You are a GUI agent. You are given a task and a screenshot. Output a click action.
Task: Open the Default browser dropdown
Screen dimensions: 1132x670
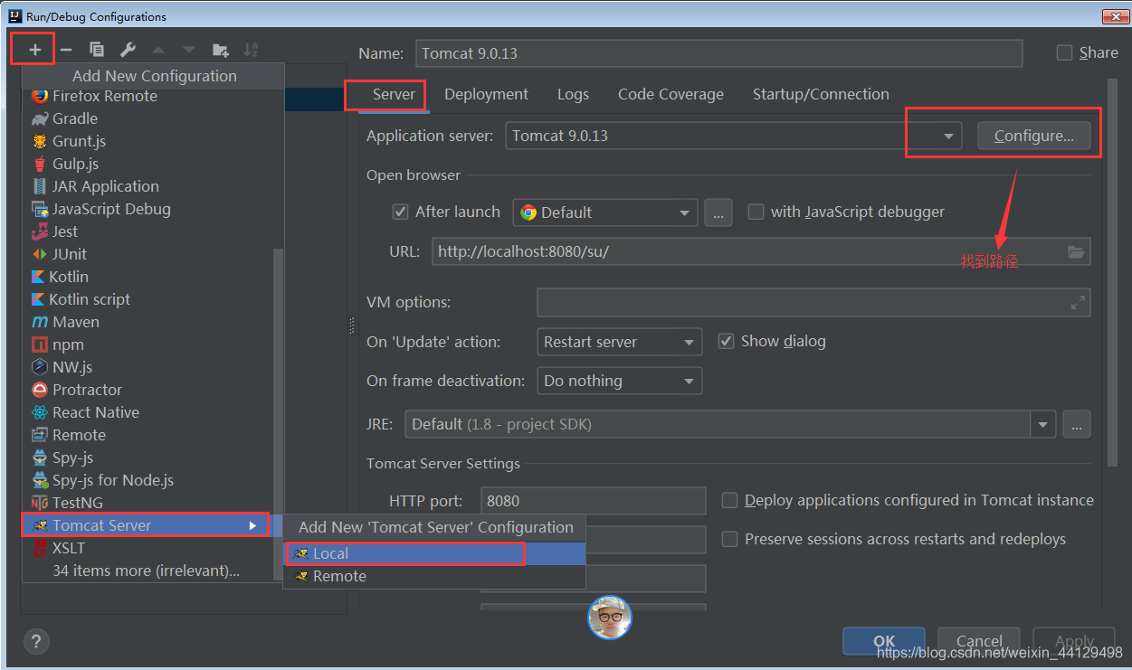[x=605, y=212]
